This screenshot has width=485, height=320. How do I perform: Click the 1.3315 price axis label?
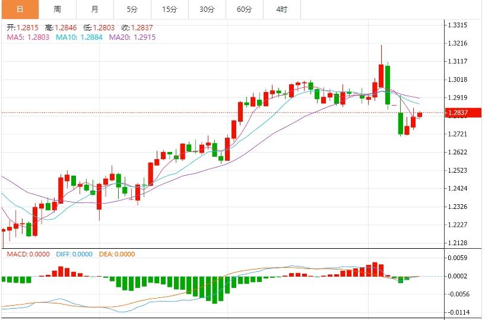[458, 25]
